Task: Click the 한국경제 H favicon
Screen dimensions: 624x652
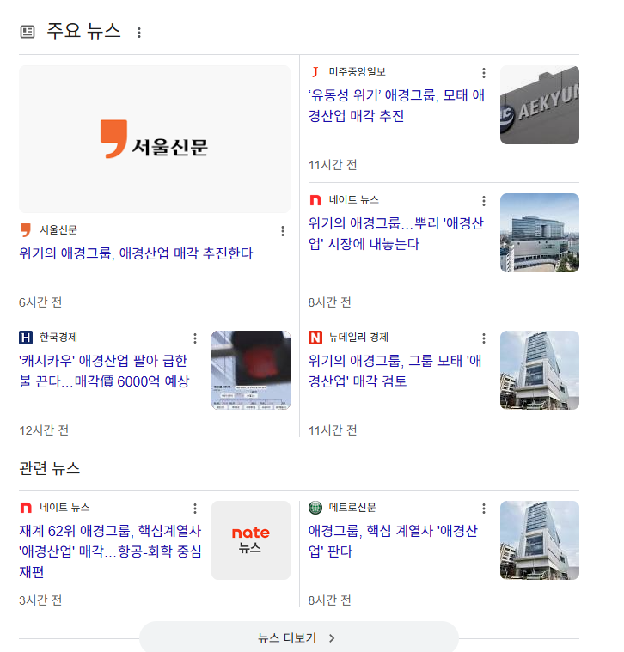Action: point(26,338)
